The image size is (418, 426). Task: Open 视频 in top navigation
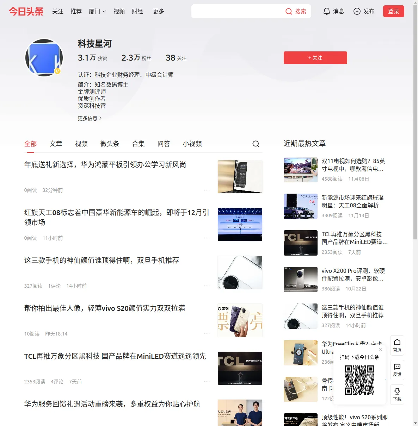pos(119,11)
